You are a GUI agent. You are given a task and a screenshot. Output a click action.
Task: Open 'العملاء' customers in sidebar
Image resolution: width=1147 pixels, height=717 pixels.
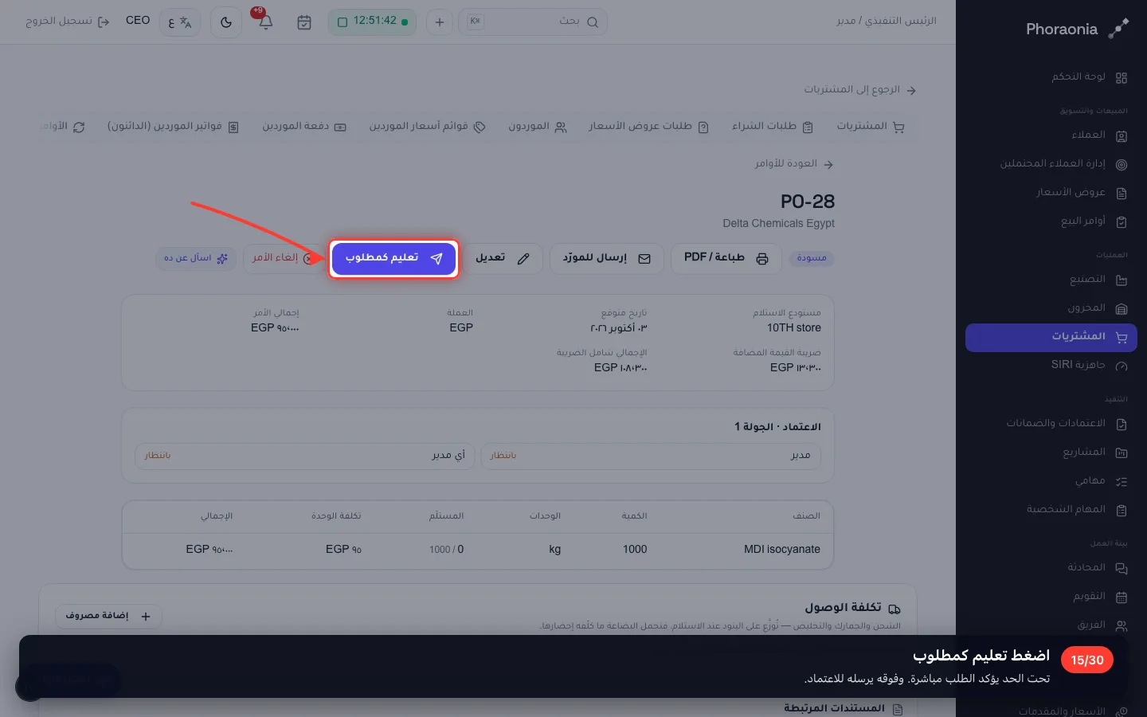tap(1051, 135)
